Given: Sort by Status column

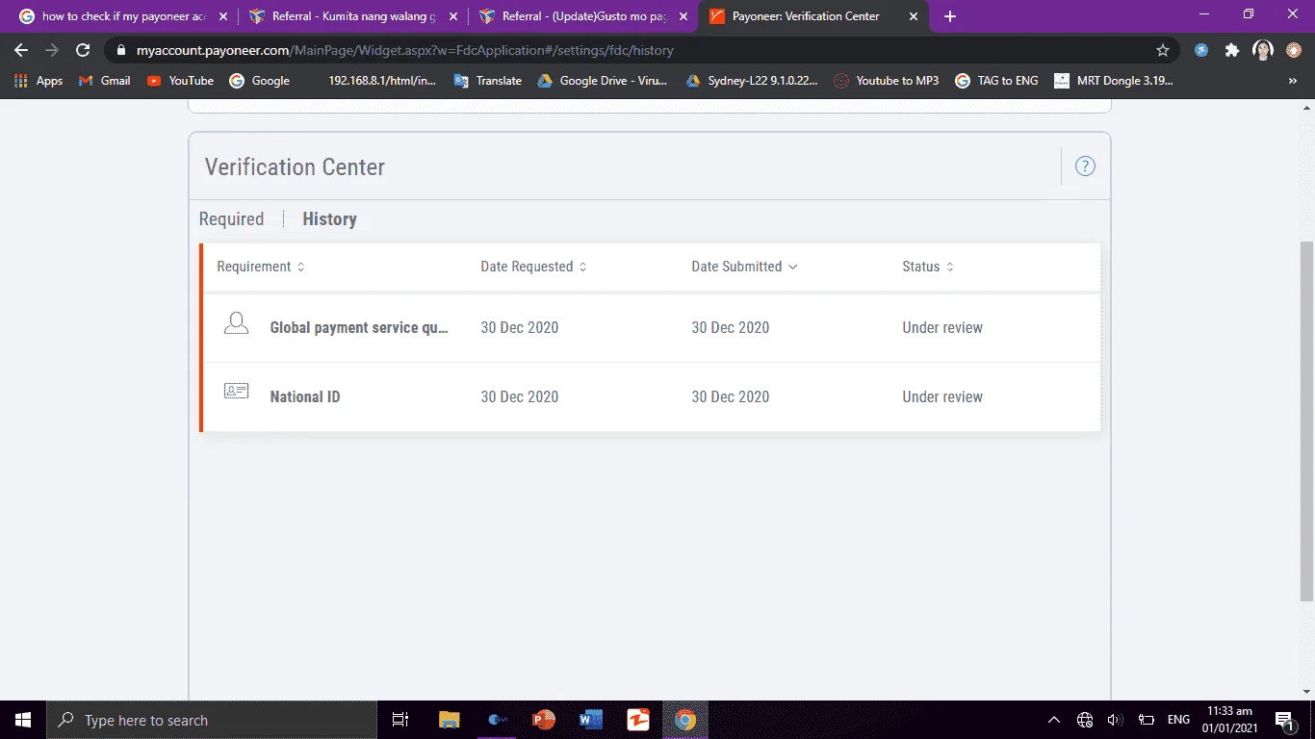Looking at the screenshot, I should 928,267.
